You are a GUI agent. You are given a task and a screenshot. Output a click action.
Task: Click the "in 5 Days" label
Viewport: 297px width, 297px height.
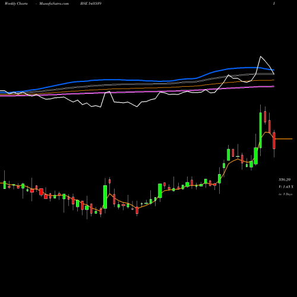click(285, 194)
